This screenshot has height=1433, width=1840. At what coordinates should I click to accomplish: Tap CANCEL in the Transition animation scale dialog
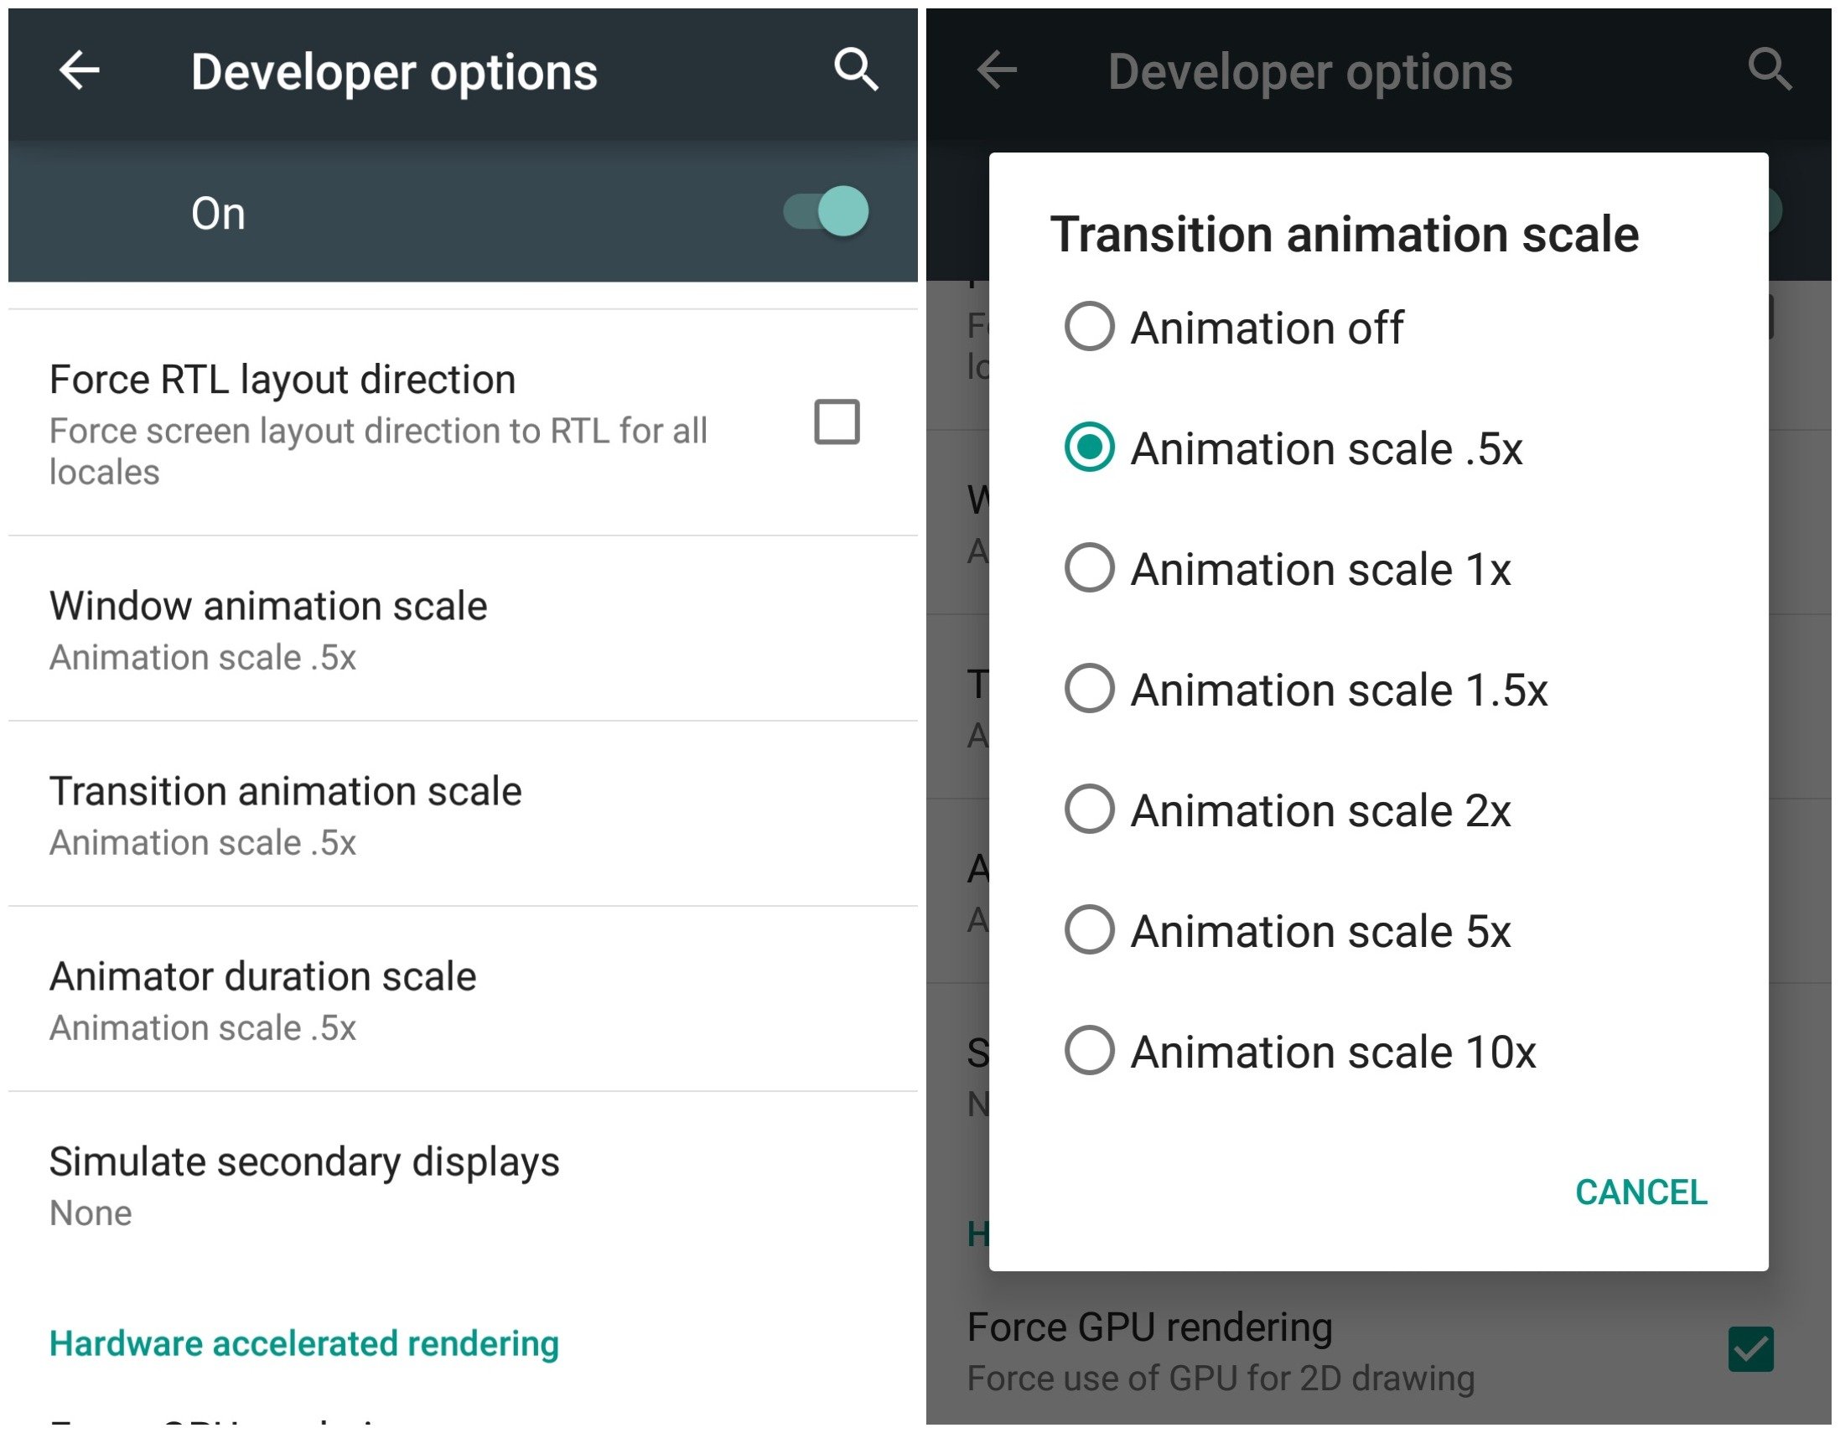pos(1641,1192)
